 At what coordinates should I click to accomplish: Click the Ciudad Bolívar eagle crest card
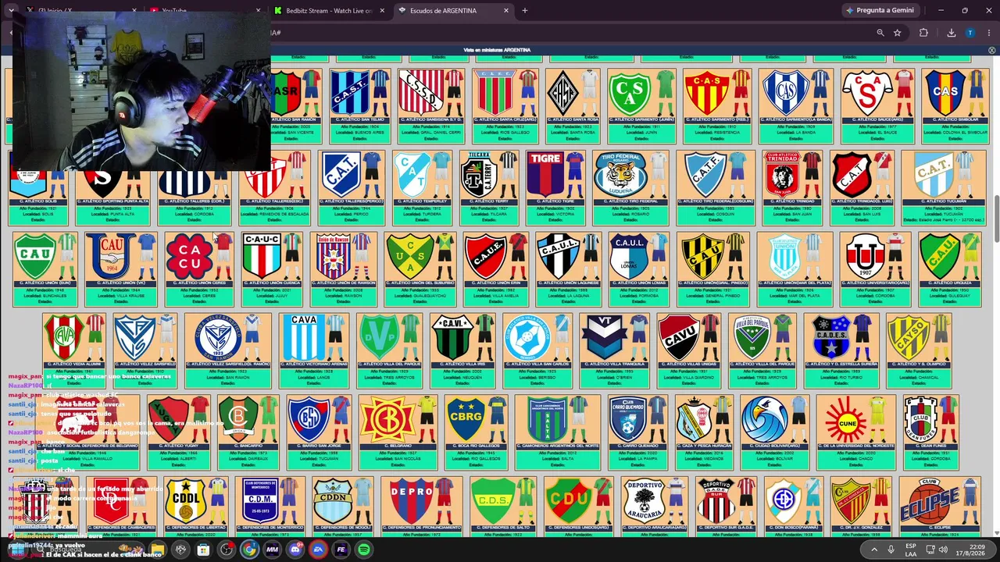tap(775, 432)
